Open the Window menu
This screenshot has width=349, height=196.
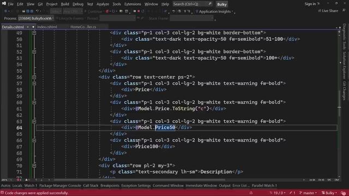coord(151,4)
